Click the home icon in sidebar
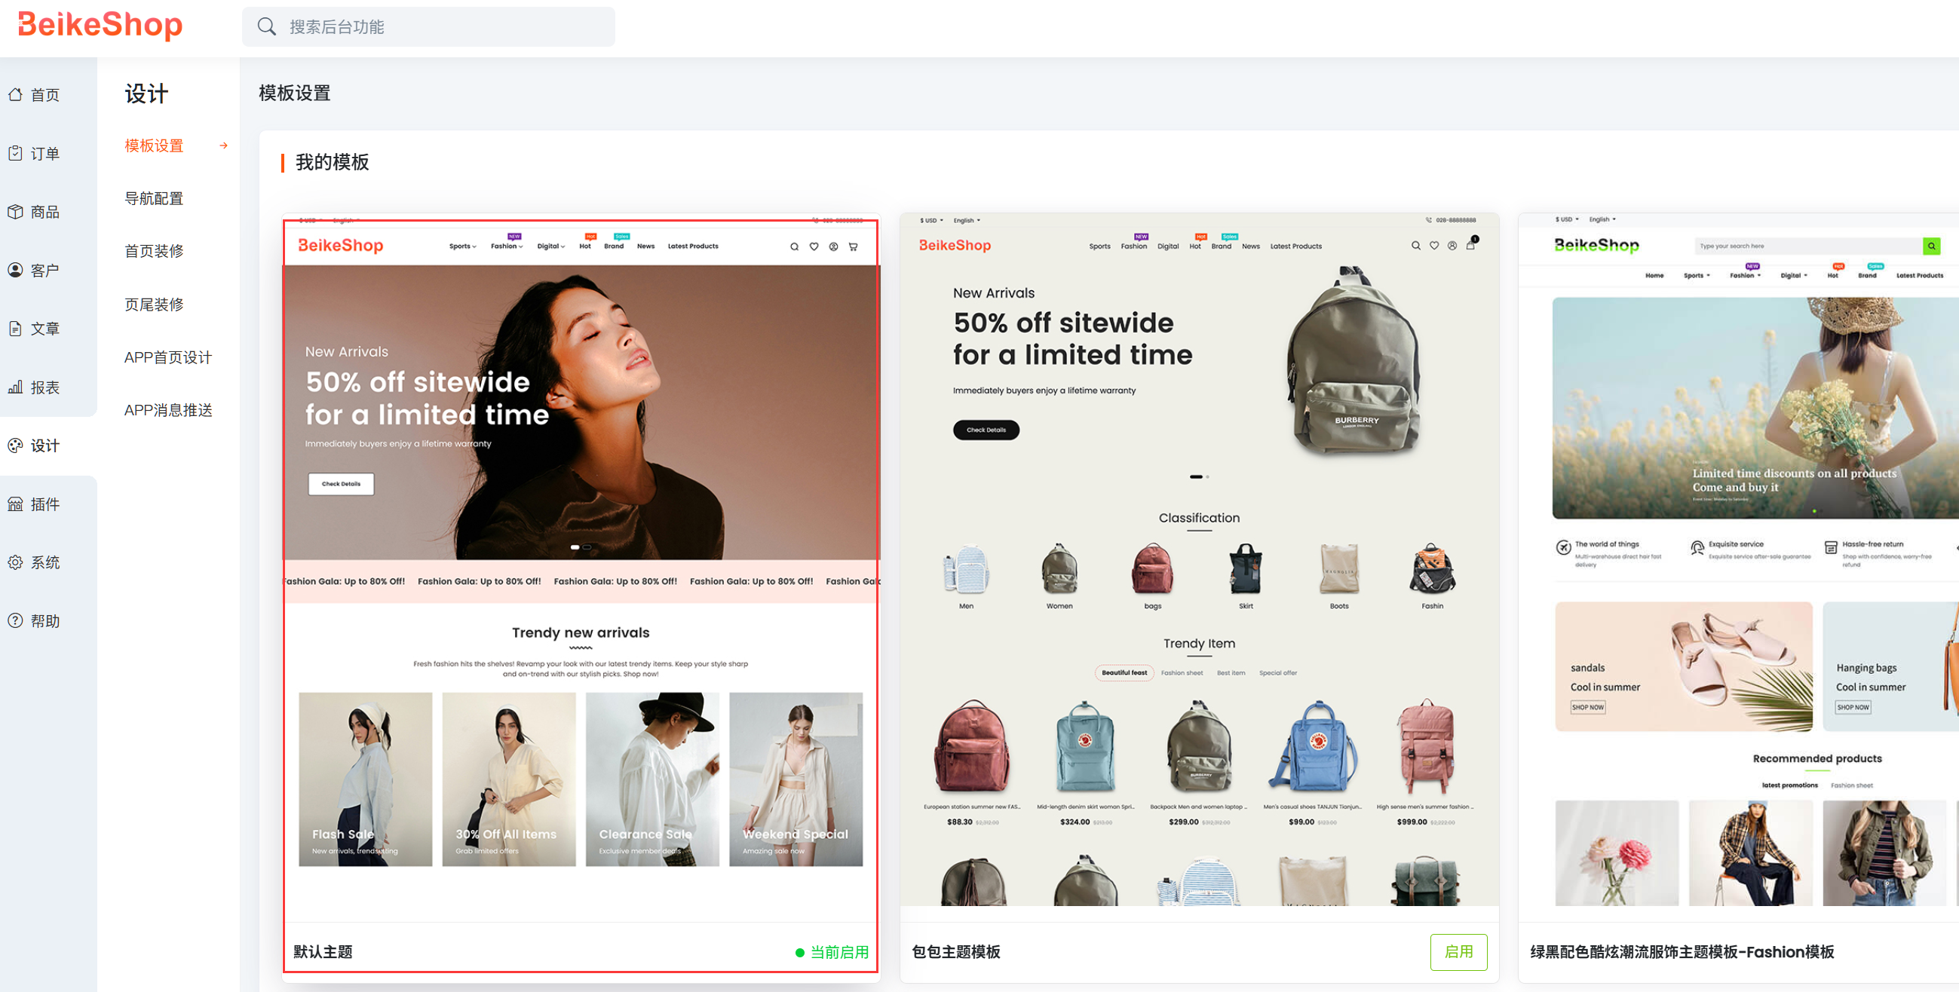This screenshot has width=1959, height=992. (15, 94)
